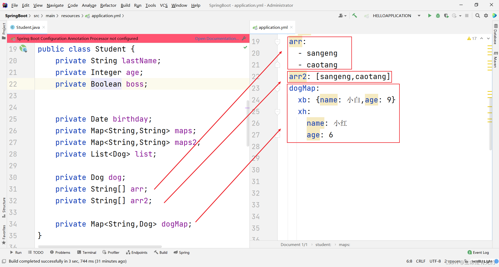Open the Terminal tool window

[87, 252]
